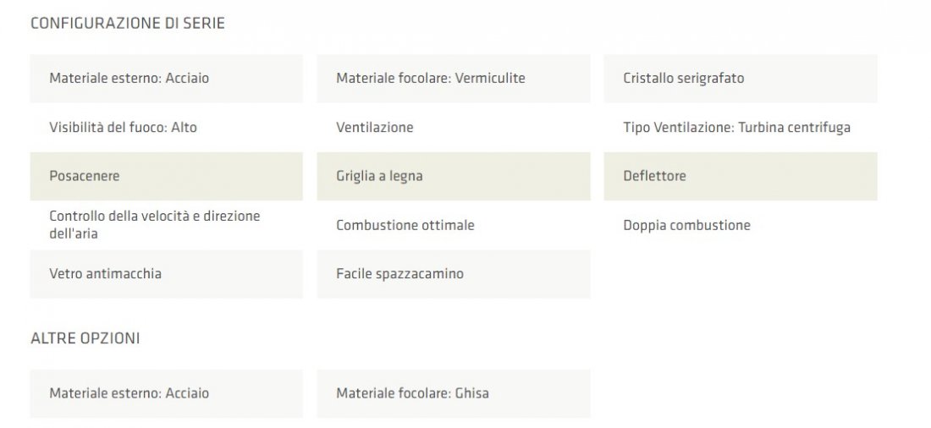This screenshot has height=428, width=931.
Task: Select the Griglia a legna cell
Action: click(453, 176)
